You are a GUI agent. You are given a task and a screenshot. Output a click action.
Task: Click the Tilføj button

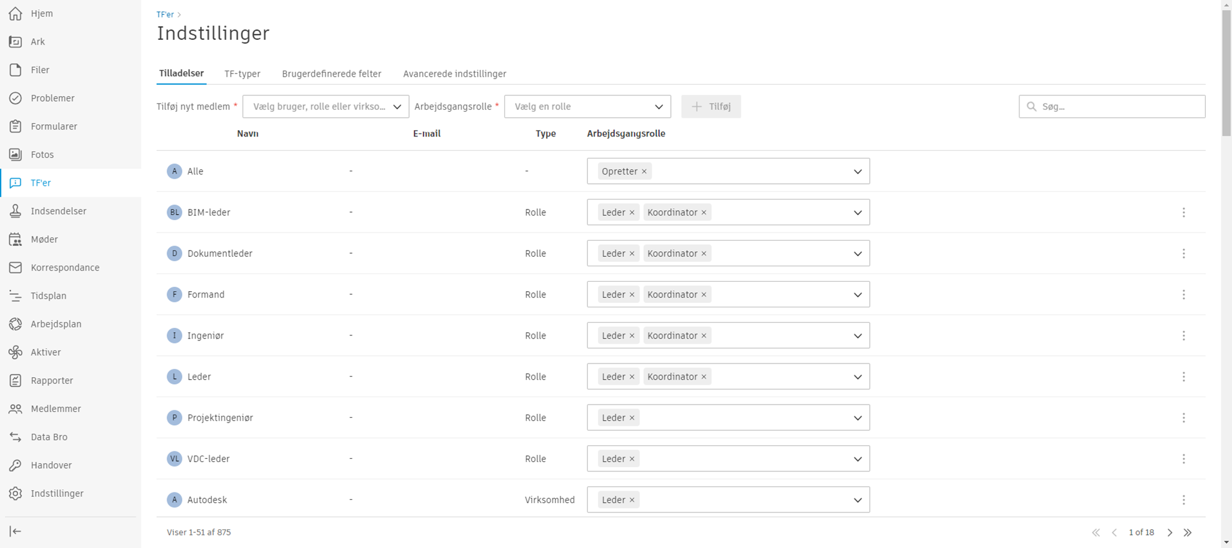point(711,107)
